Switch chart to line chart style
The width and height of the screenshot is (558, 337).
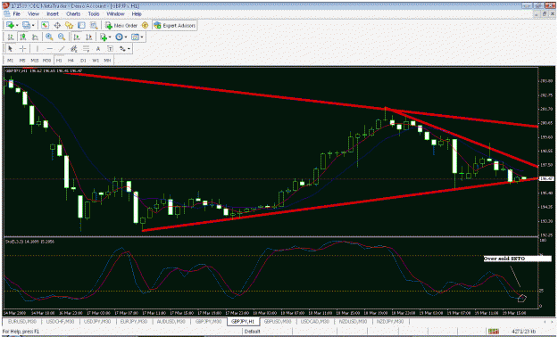tap(35, 37)
